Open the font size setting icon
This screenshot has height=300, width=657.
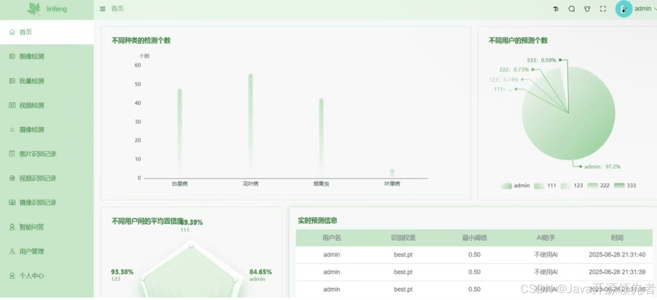556,9
